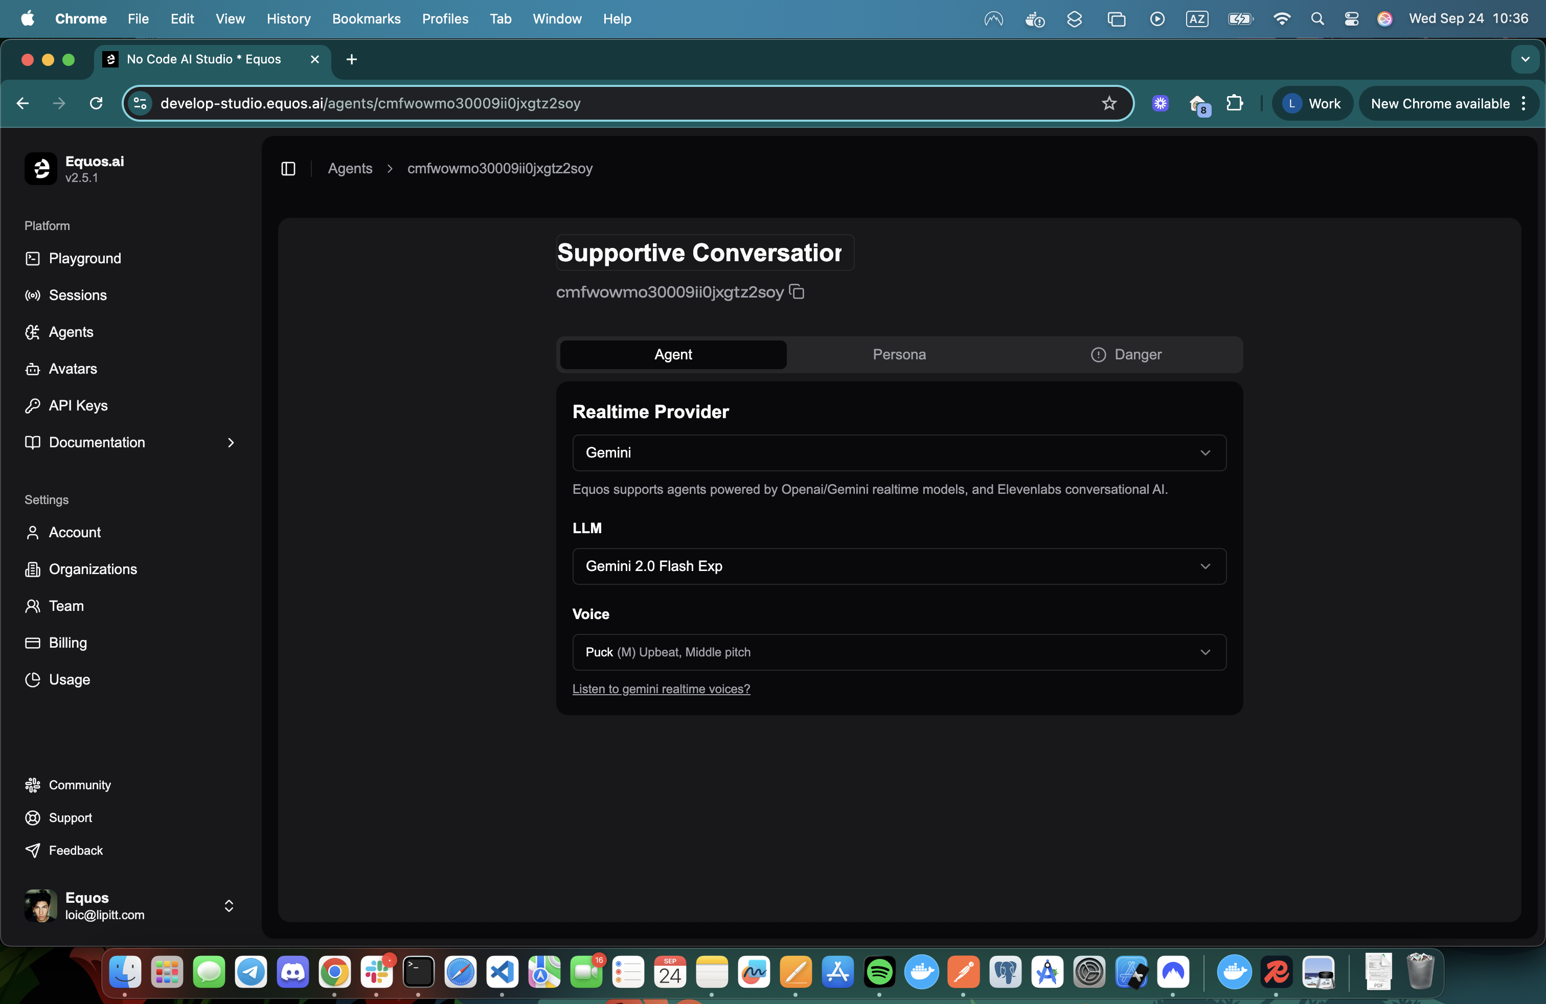Bookmark this page with the star icon
Image resolution: width=1546 pixels, height=1004 pixels.
click(x=1109, y=103)
